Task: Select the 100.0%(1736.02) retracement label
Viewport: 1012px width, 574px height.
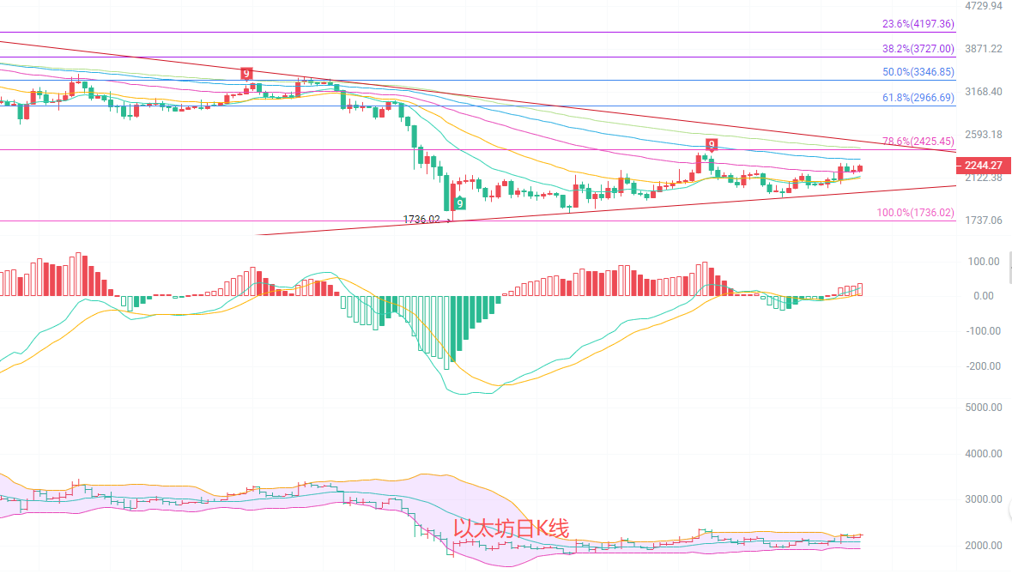Action: (915, 213)
